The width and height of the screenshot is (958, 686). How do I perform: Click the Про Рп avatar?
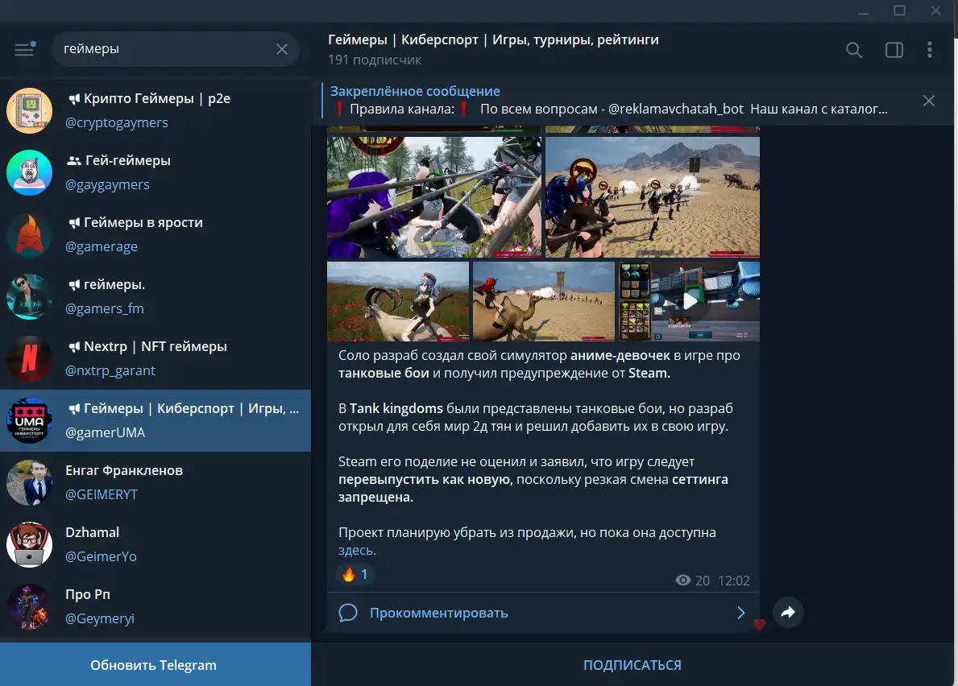pyautogui.click(x=29, y=606)
